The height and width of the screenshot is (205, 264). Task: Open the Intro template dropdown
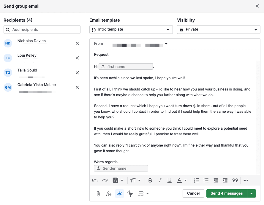click(x=132, y=29)
